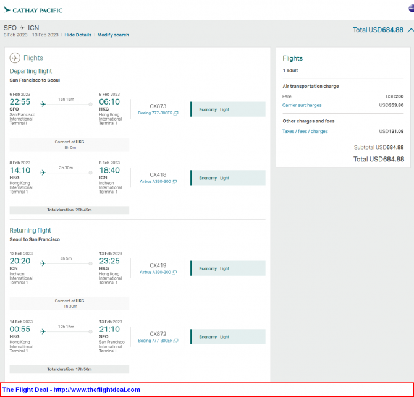Click the Returning flight heading
The height and width of the screenshot is (397, 414).
click(x=30, y=231)
